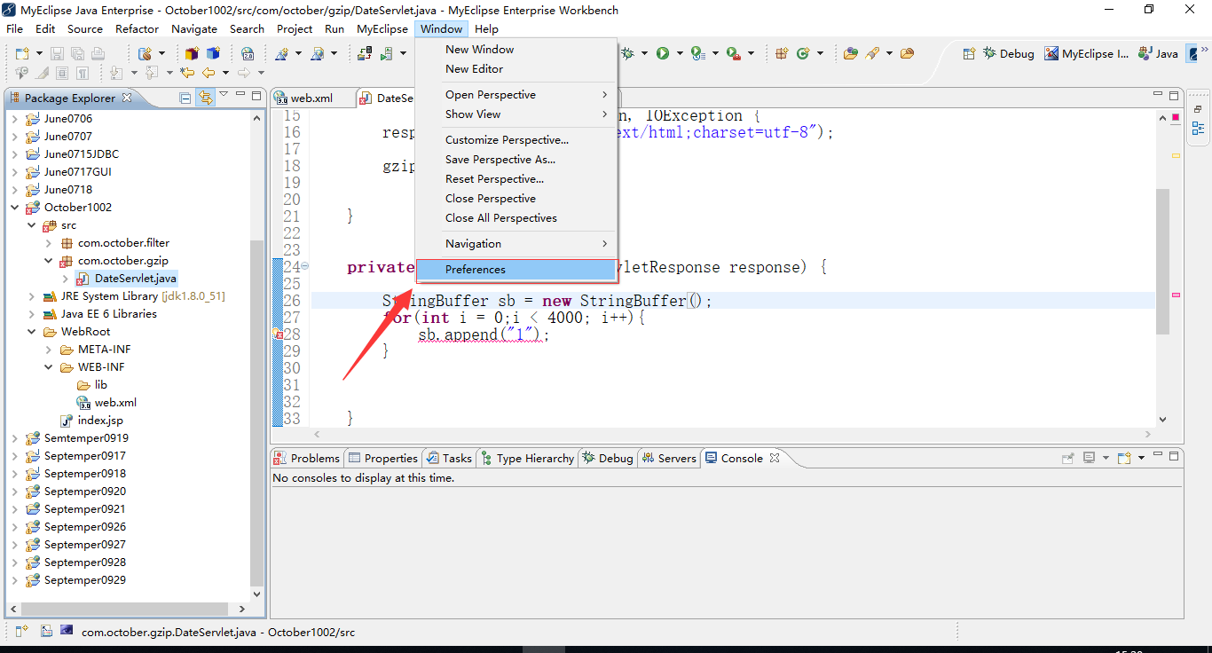This screenshot has height=653, width=1212.
Task: Click the Open Perspective icon
Action: (x=969, y=53)
